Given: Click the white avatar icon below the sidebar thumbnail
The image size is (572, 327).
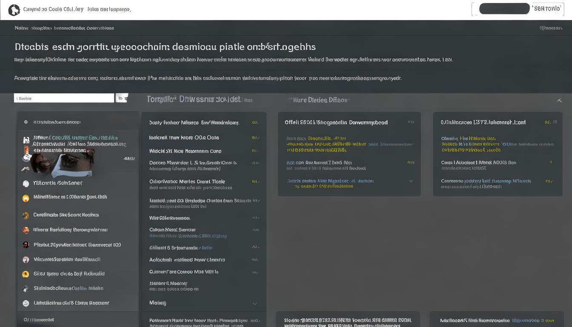Looking at the screenshot, I should [26, 184].
